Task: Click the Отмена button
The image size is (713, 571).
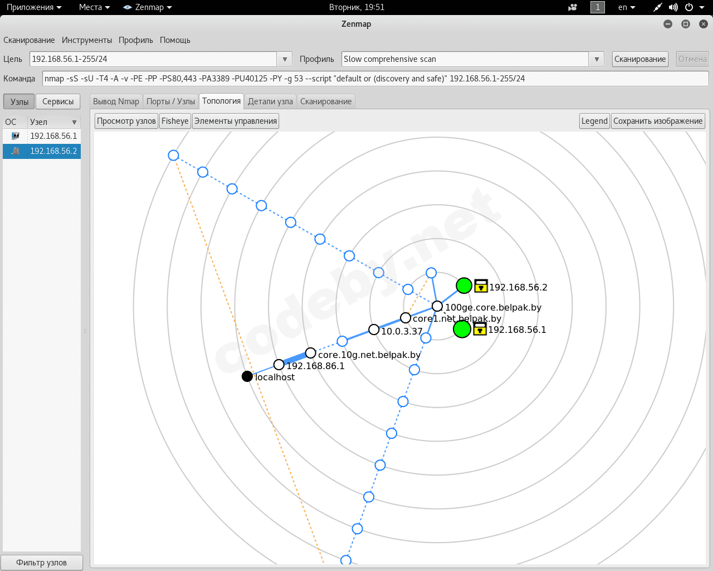Action: (692, 59)
